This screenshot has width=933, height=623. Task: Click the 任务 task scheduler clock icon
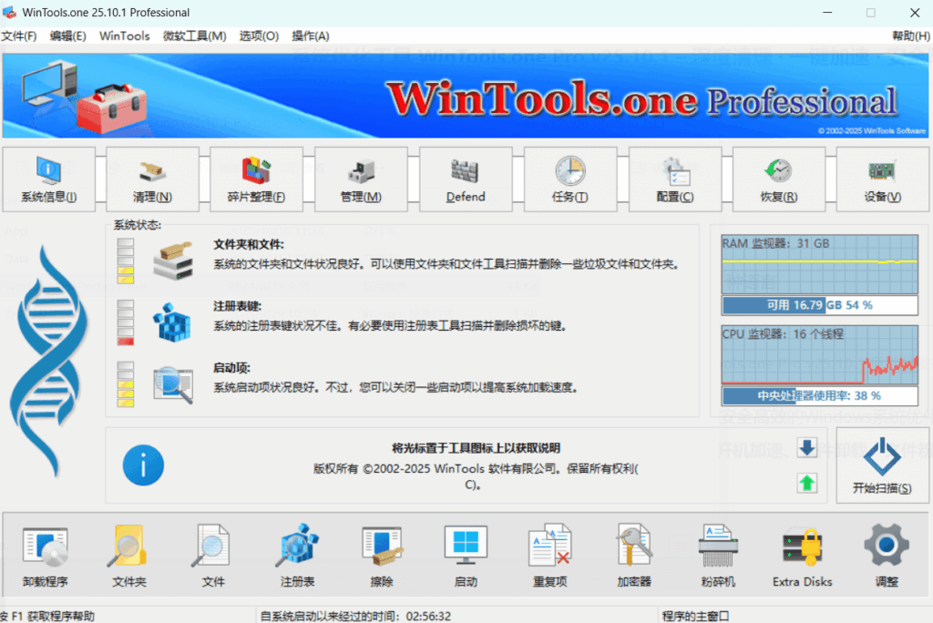pyautogui.click(x=569, y=179)
